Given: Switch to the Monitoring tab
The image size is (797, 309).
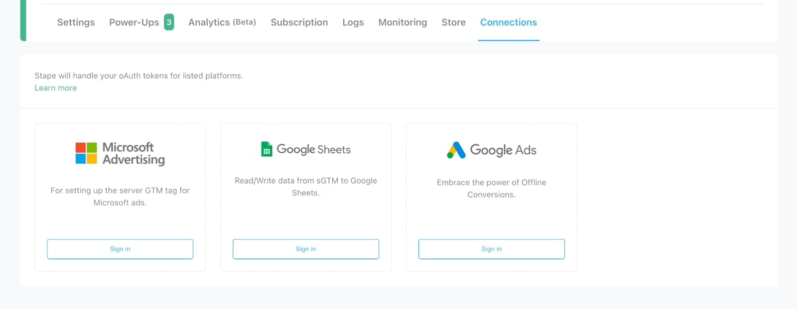Looking at the screenshot, I should pyautogui.click(x=402, y=22).
